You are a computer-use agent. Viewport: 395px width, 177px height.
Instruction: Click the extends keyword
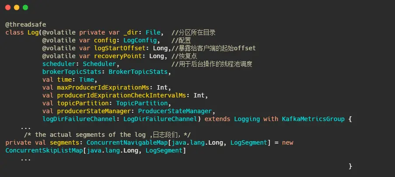pos(217,119)
